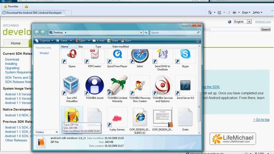Click the IE Favorites star button
Viewport: 274px width, 154px height.
11,6
